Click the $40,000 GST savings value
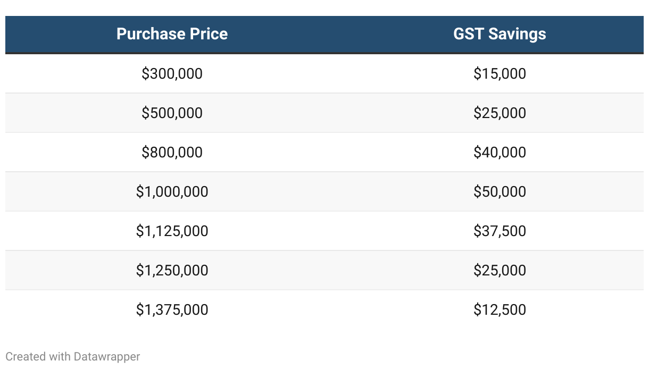 tap(500, 152)
